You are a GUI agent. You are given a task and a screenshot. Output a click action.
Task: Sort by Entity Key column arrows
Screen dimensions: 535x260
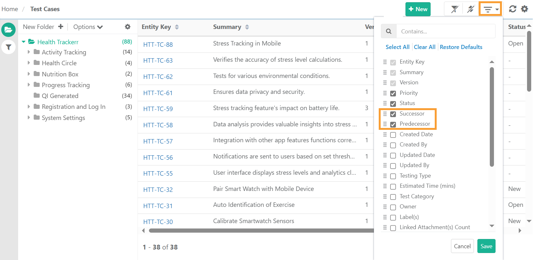[x=177, y=27]
